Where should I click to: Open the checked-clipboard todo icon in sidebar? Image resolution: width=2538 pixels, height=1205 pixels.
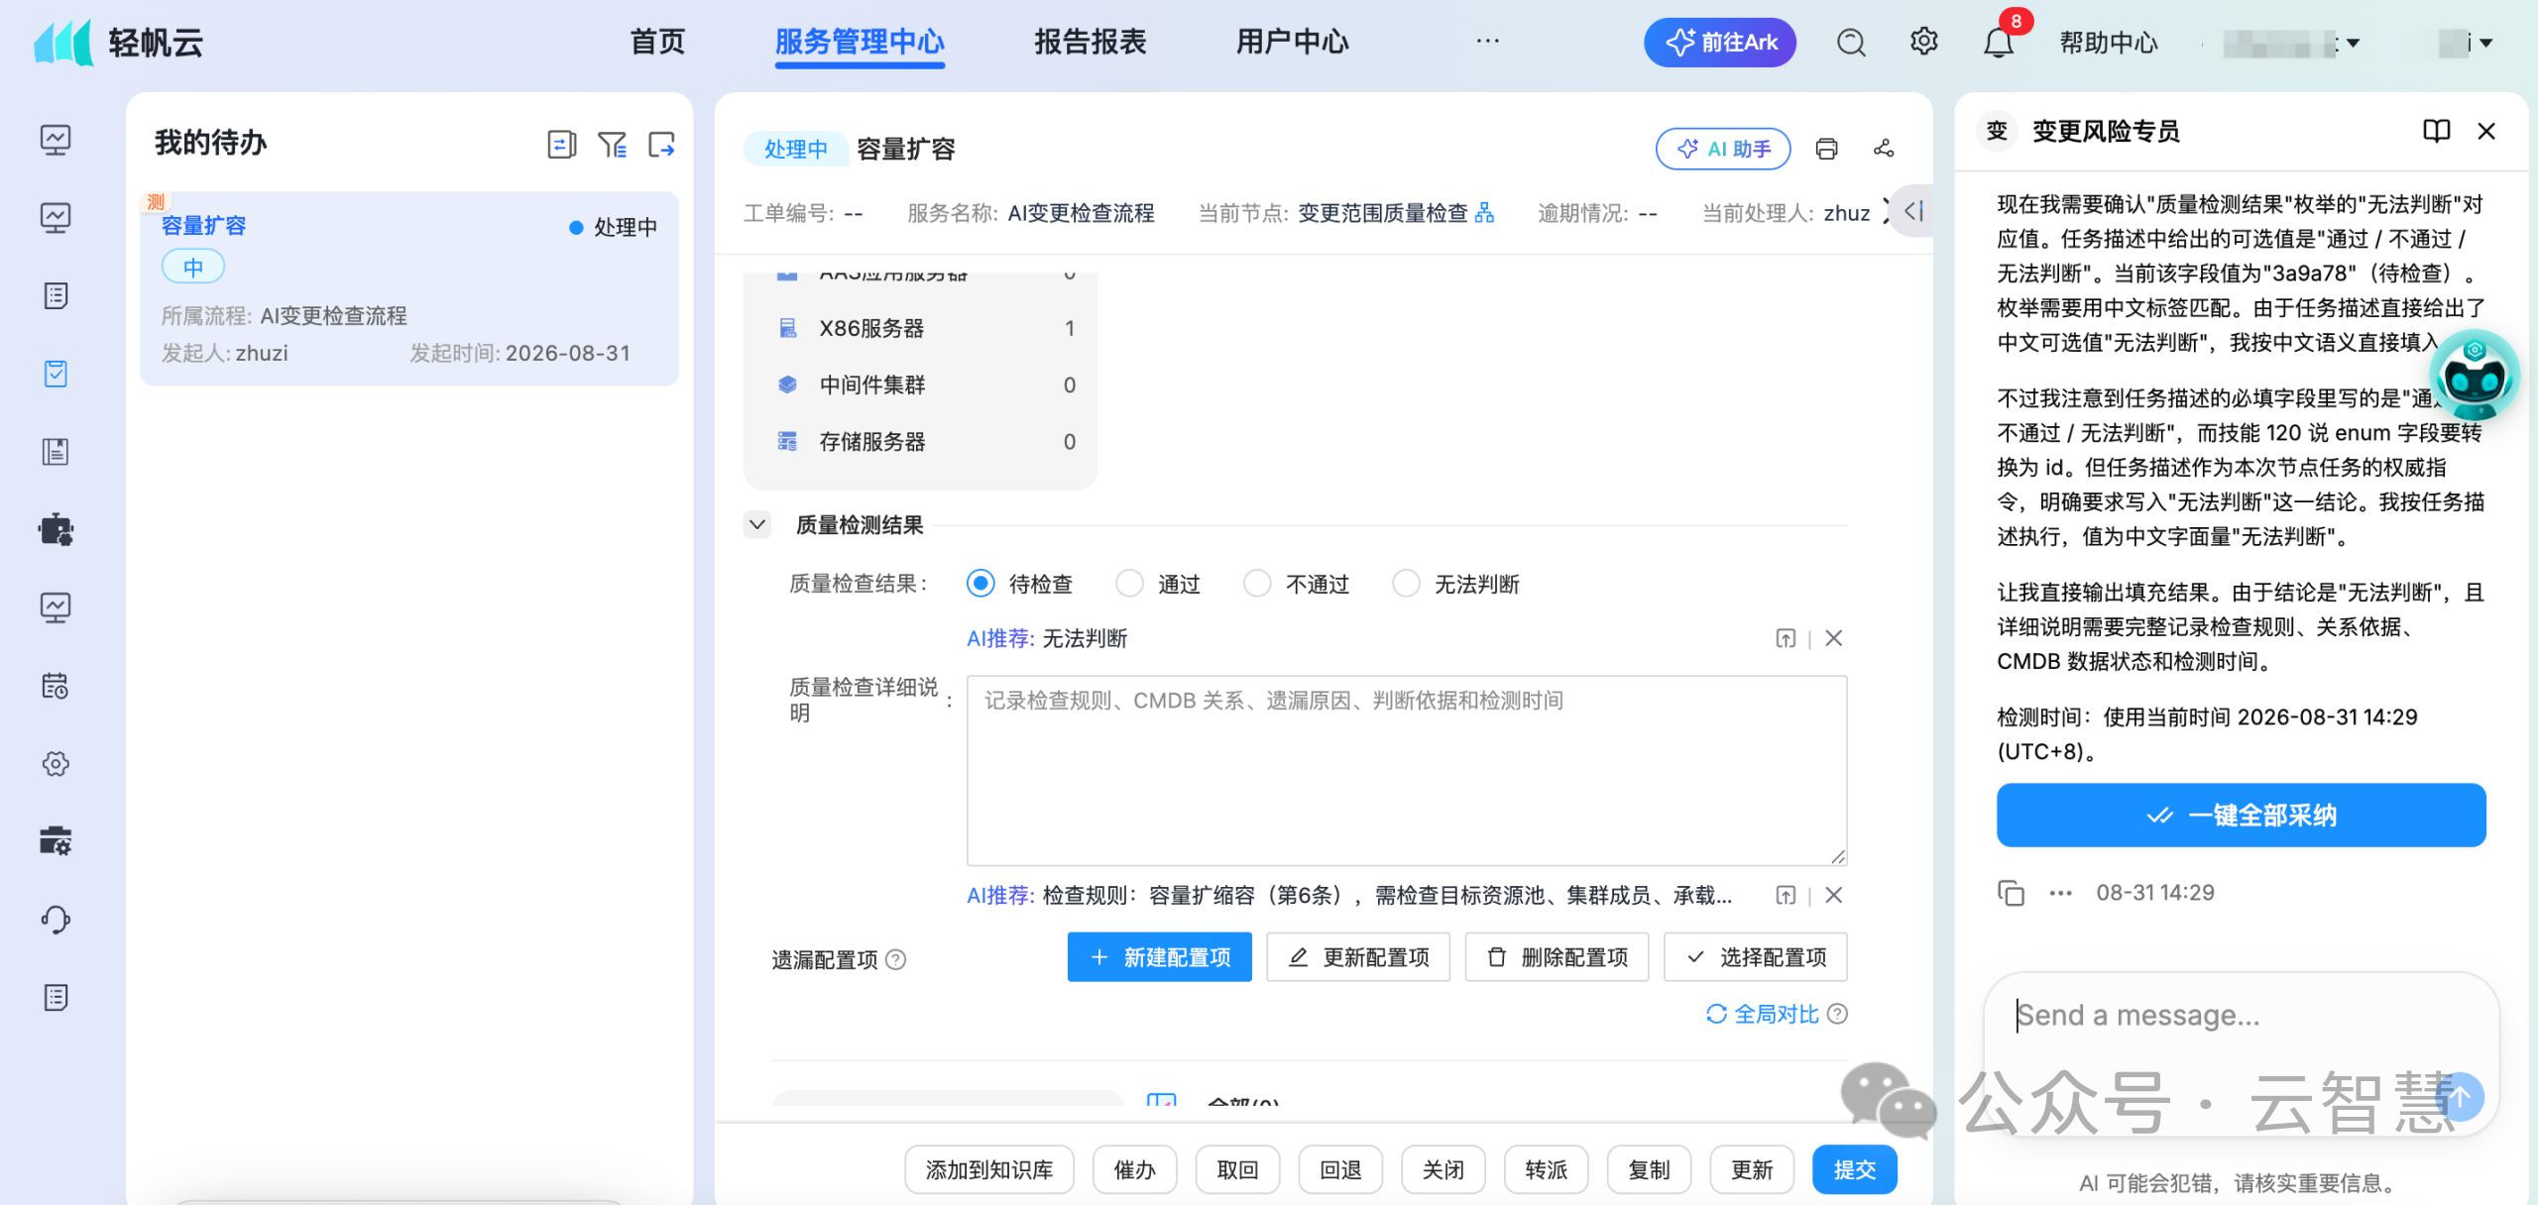[x=56, y=374]
